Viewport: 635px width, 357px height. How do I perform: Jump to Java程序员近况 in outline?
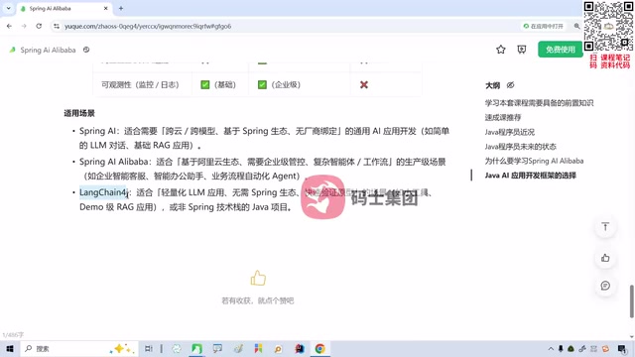pyautogui.click(x=509, y=132)
